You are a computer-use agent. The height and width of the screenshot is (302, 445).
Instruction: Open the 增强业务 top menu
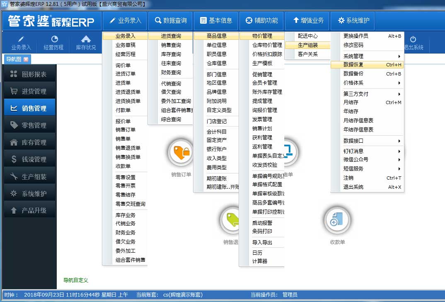click(307, 20)
